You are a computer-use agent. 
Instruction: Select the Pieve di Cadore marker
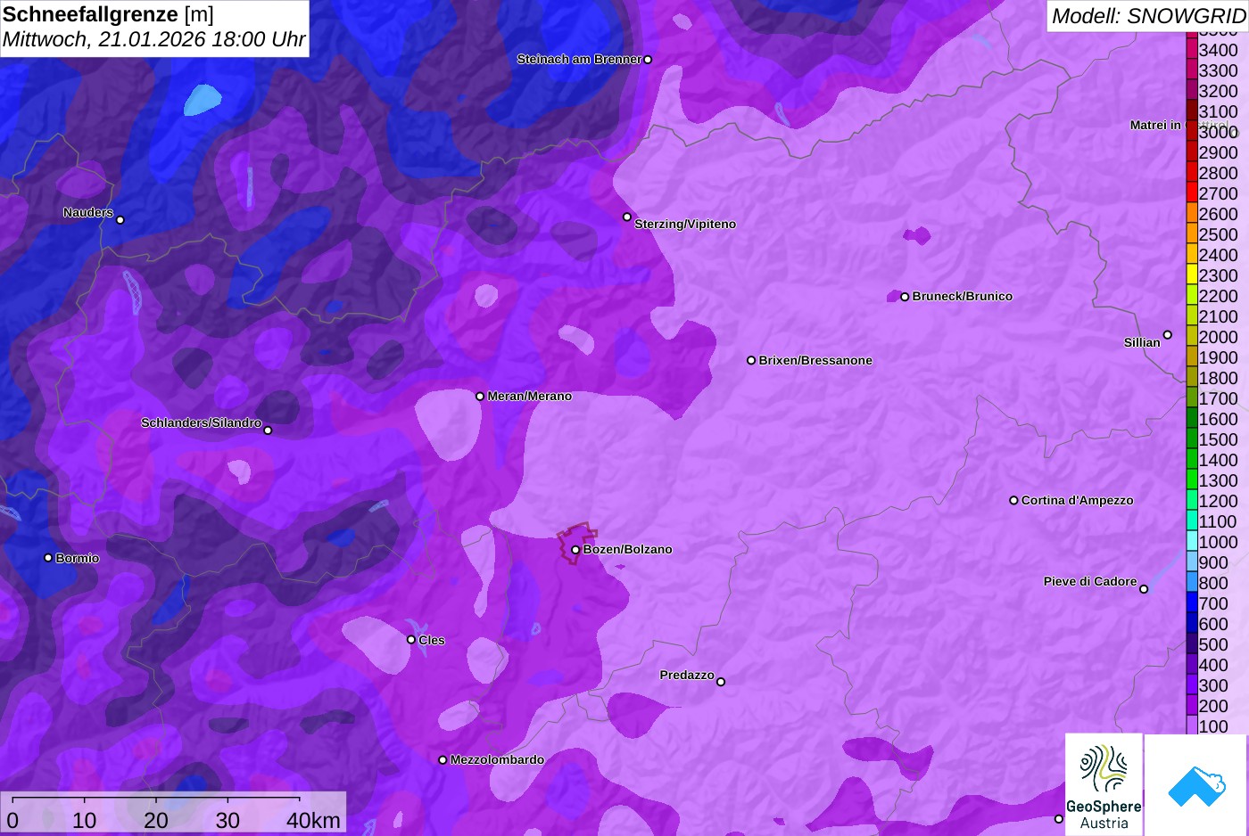[x=1144, y=589]
